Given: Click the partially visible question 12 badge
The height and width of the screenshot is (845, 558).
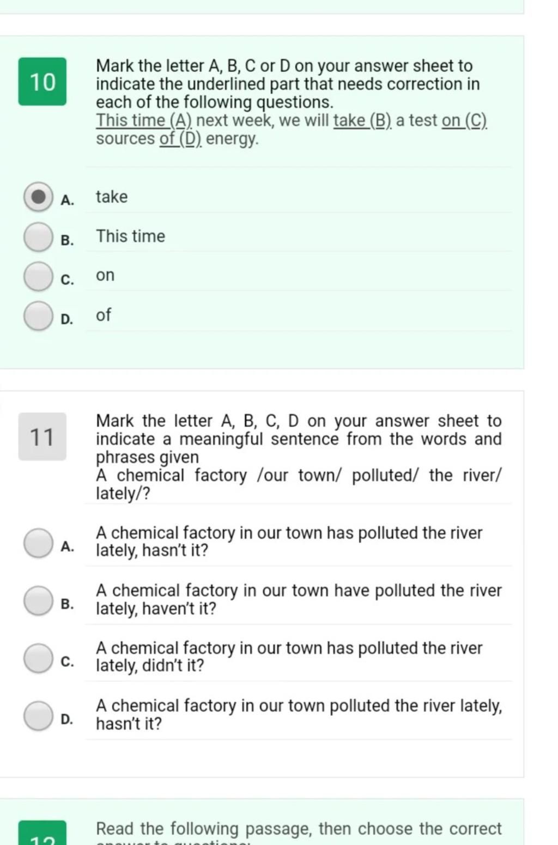Looking at the screenshot, I should pyautogui.click(x=43, y=833).
